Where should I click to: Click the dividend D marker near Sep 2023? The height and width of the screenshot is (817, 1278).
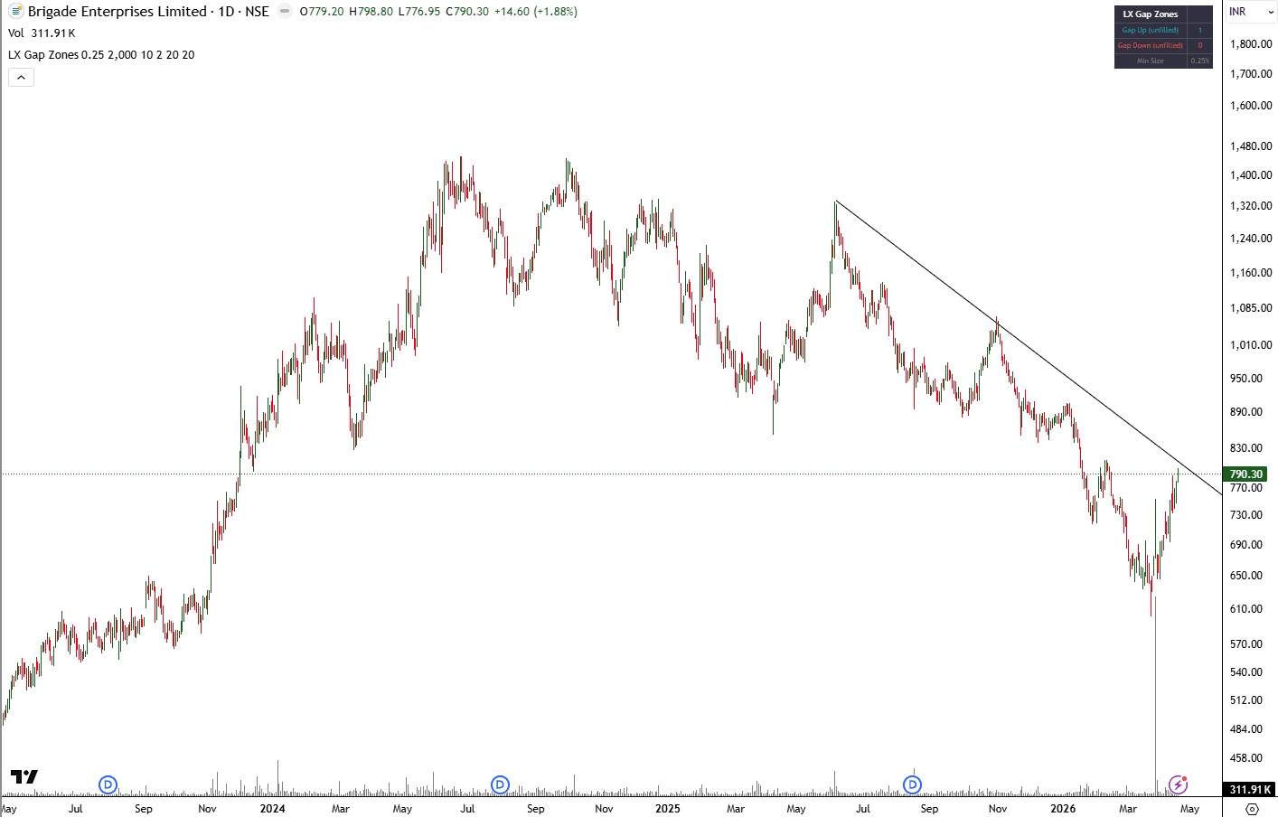(x=108, y=784)
